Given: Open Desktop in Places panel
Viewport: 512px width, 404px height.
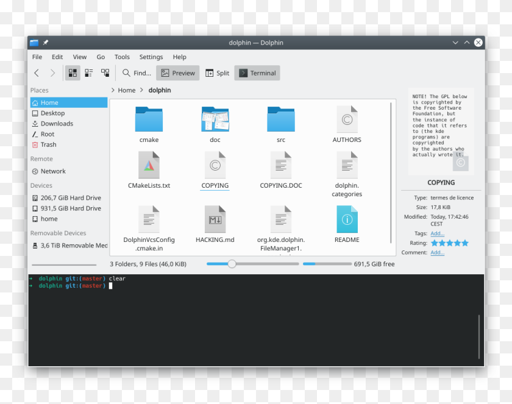Looking at the screenshot, I should 69,113.
